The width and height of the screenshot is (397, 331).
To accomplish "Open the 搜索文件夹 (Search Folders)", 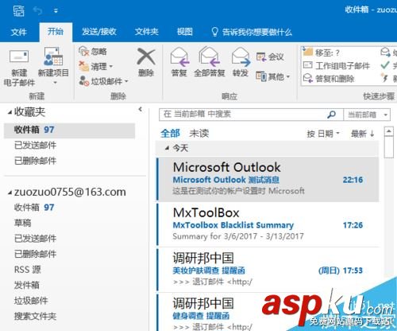I will (x=35, y=316).
